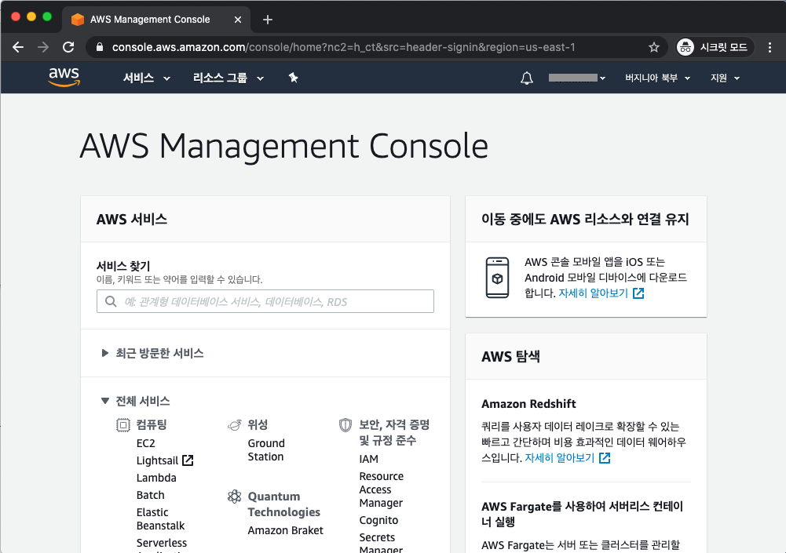
Task: Click the pushpin shortcuts icon
Action: (x=293, y=78)
